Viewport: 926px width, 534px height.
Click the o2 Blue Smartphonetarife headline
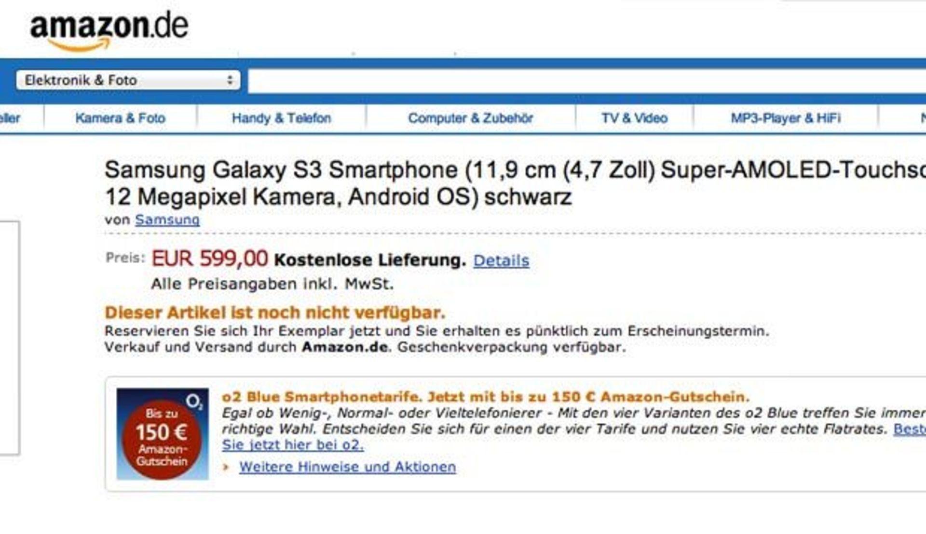tap(485, 397)
